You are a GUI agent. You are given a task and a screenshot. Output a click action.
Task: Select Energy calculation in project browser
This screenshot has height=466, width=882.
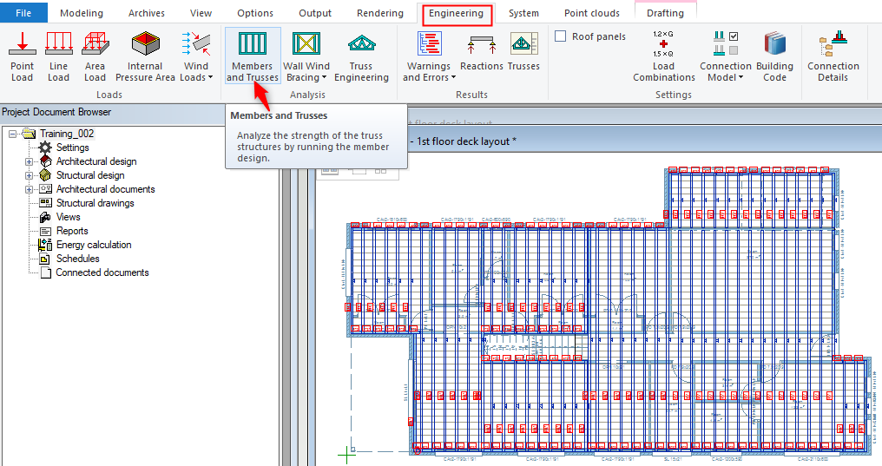[94, 245]
